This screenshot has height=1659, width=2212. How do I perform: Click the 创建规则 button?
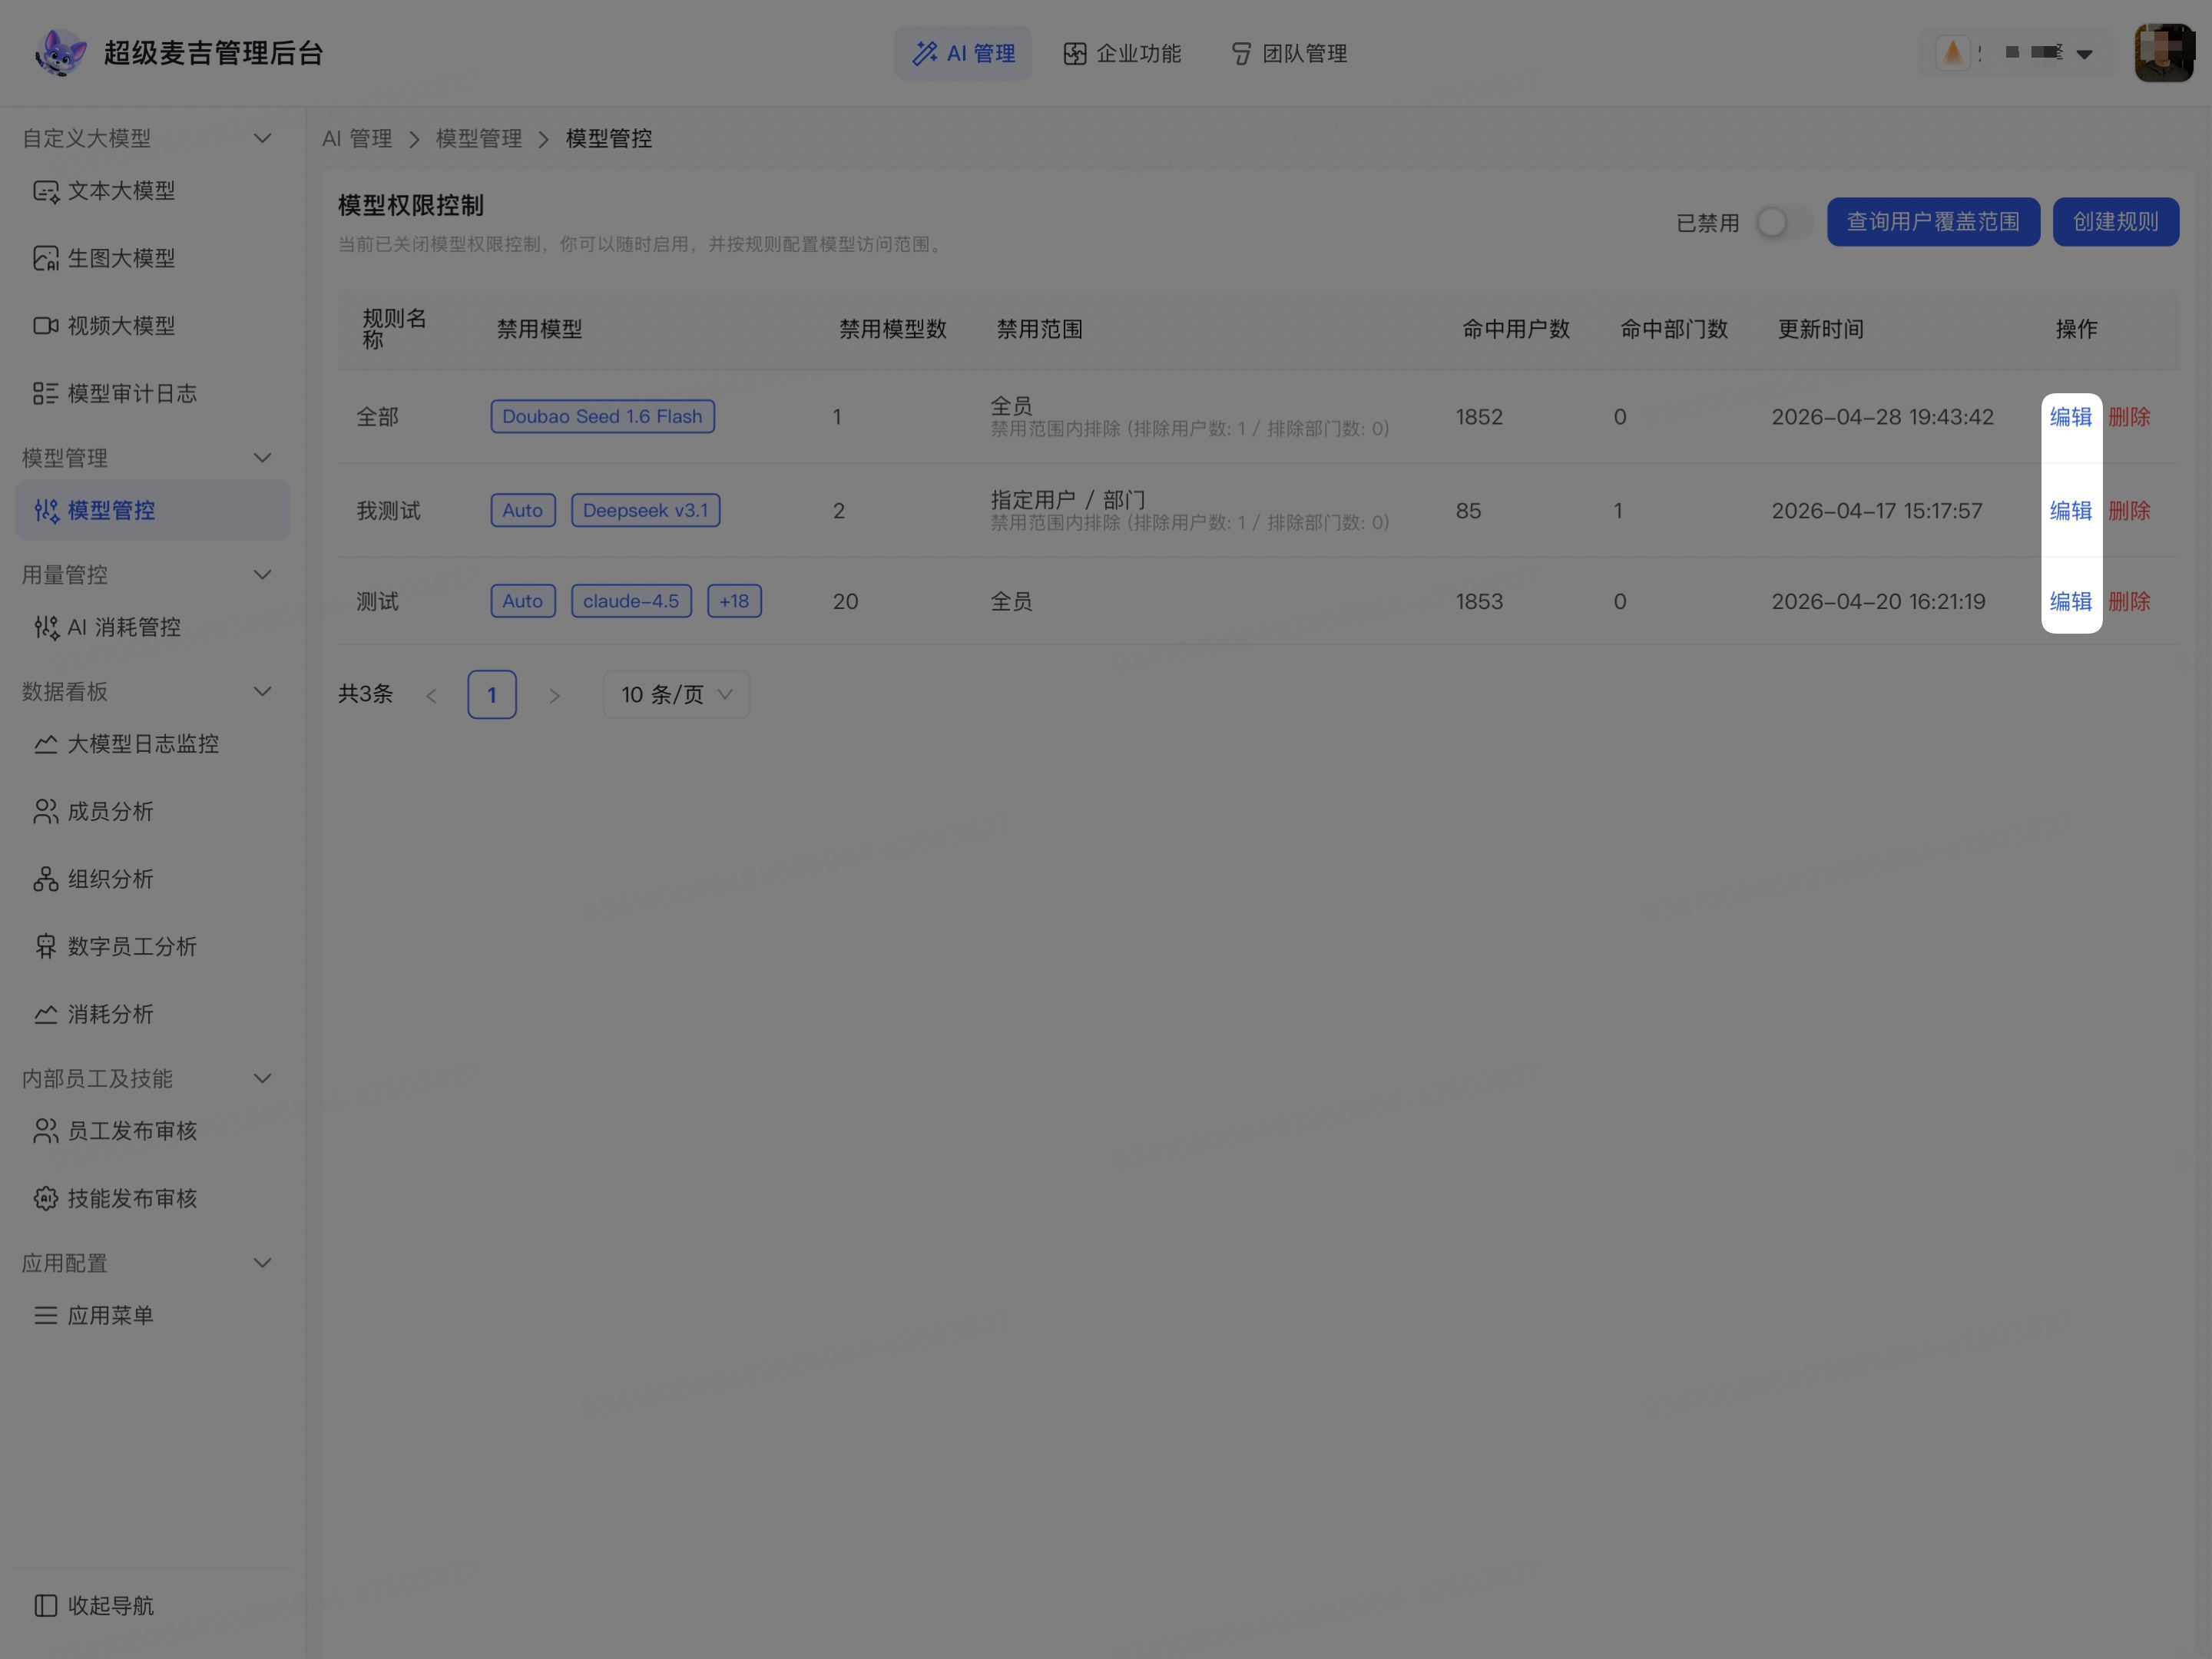[x=2115, y=222]
